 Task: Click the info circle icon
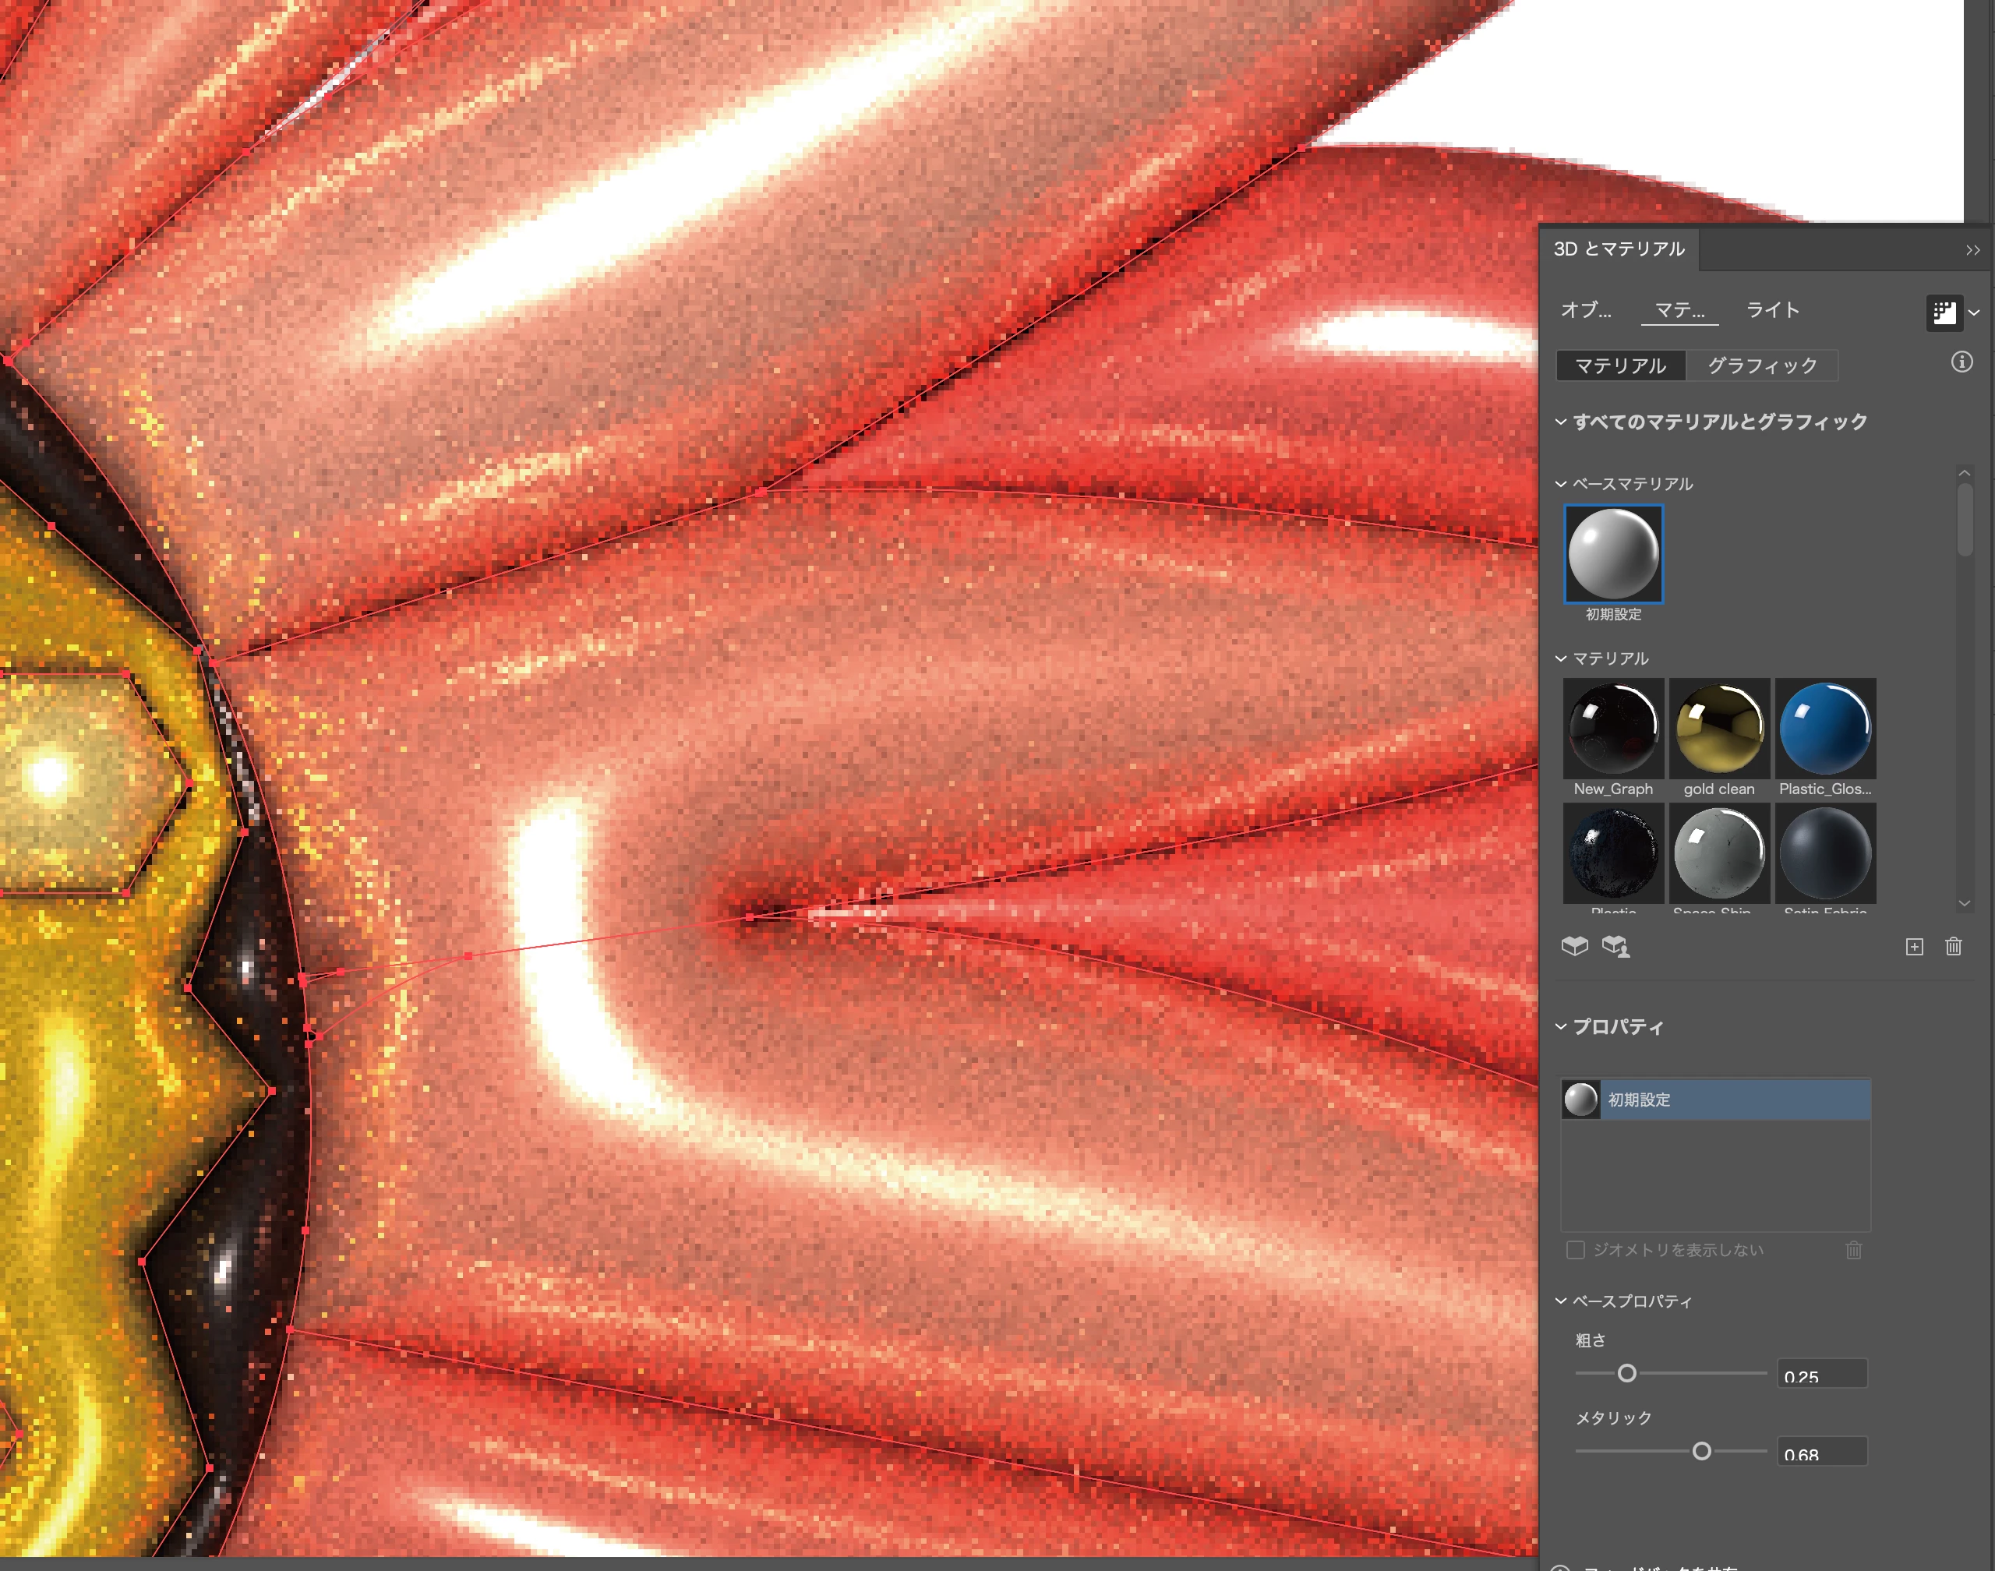pos(1962,362)
